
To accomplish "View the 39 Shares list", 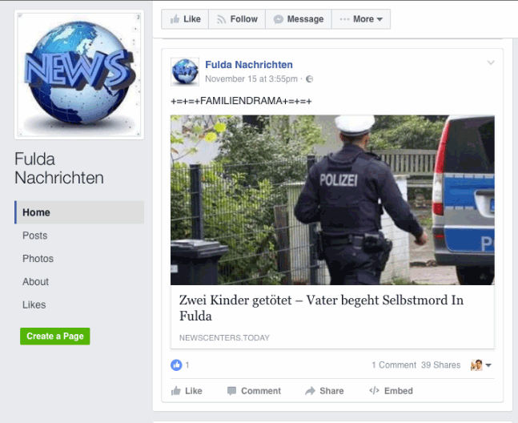I will click(x=440, y=365).
